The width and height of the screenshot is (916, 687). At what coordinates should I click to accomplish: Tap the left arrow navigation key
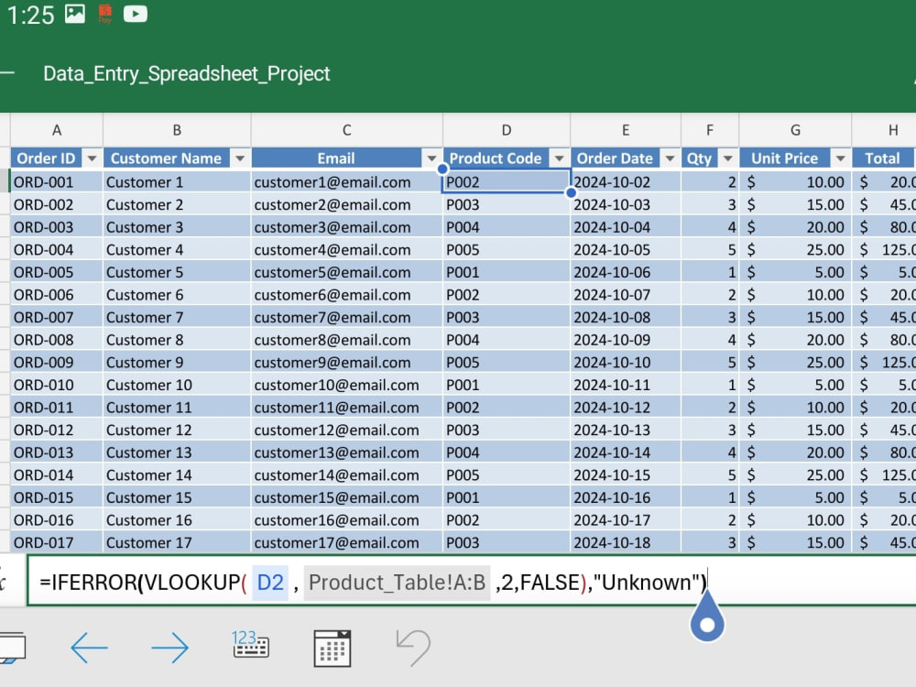(x=89, y=648)
